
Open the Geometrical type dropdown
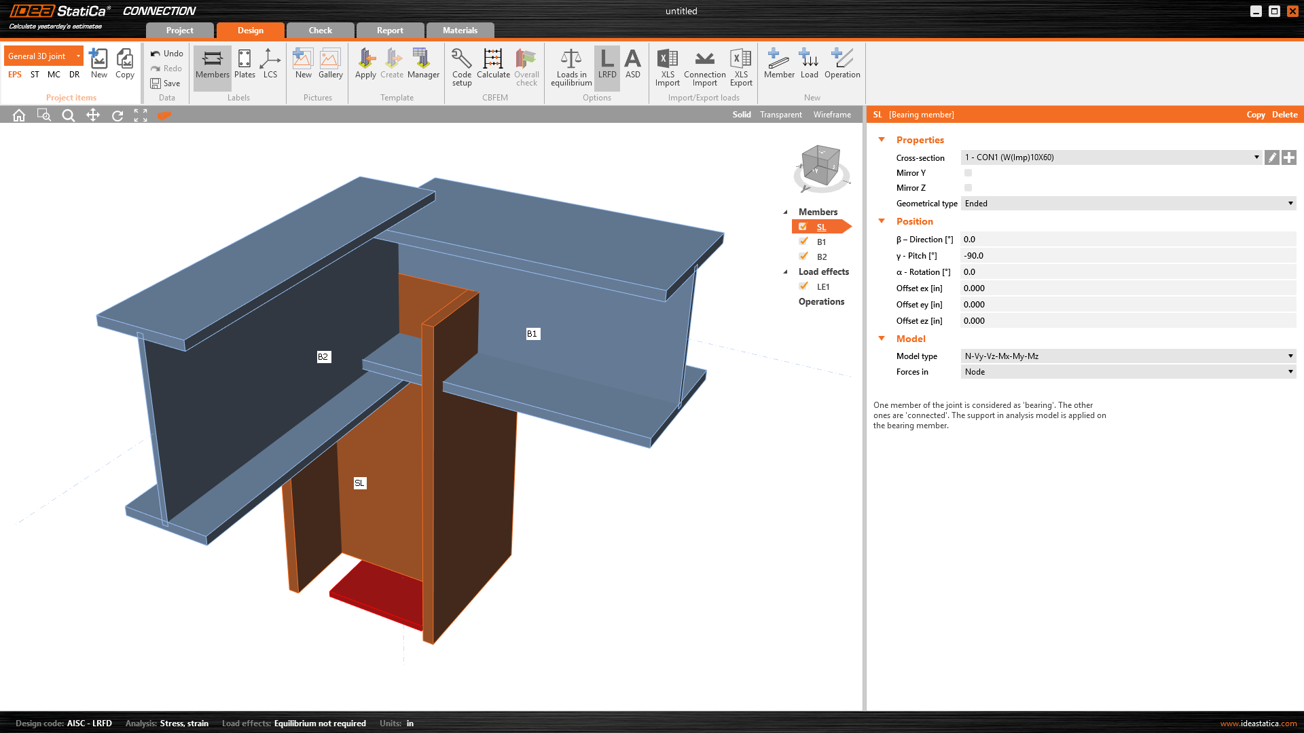1127,204
